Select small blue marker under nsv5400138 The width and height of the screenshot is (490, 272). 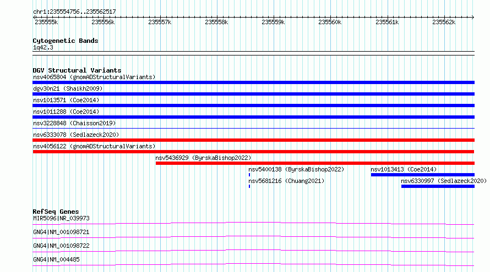coord(249,175)
